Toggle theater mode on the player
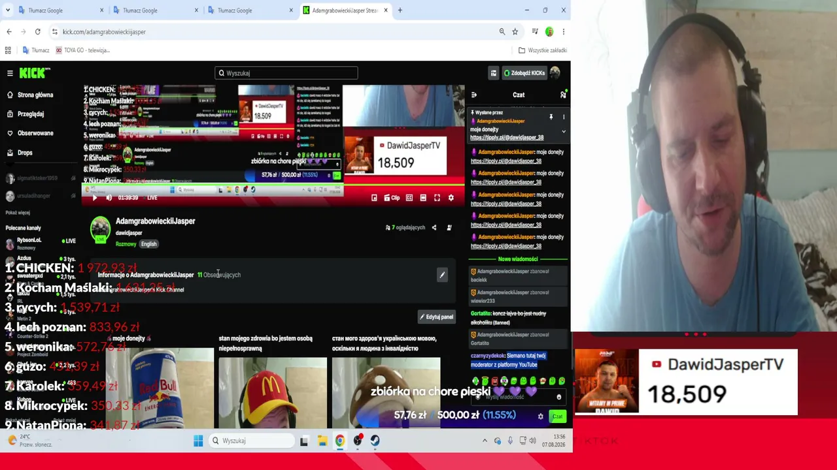837x470 pixels. [423, 198]
